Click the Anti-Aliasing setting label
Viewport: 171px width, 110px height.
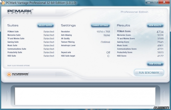[x=67, y=35]
